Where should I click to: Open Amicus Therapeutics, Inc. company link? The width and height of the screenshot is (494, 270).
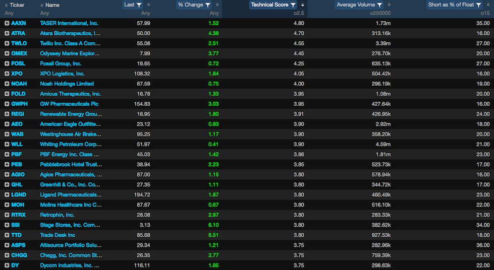70,94
